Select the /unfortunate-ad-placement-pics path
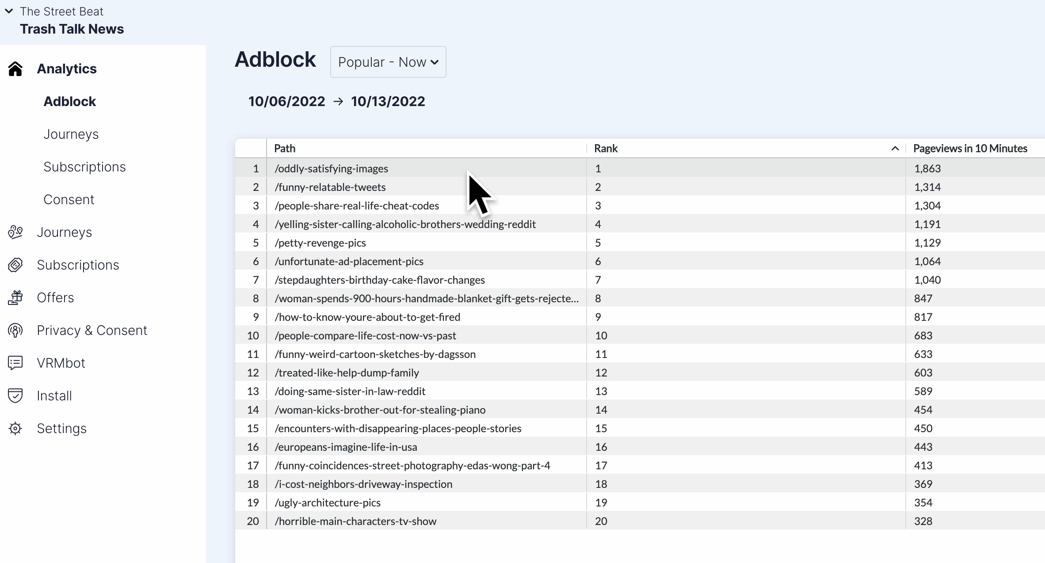 click(349, 262)
